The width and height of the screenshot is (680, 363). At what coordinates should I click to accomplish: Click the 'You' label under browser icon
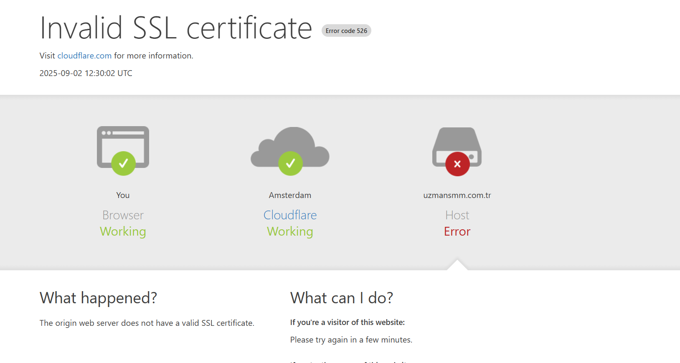pyautogui.click(x=123, y=195)
